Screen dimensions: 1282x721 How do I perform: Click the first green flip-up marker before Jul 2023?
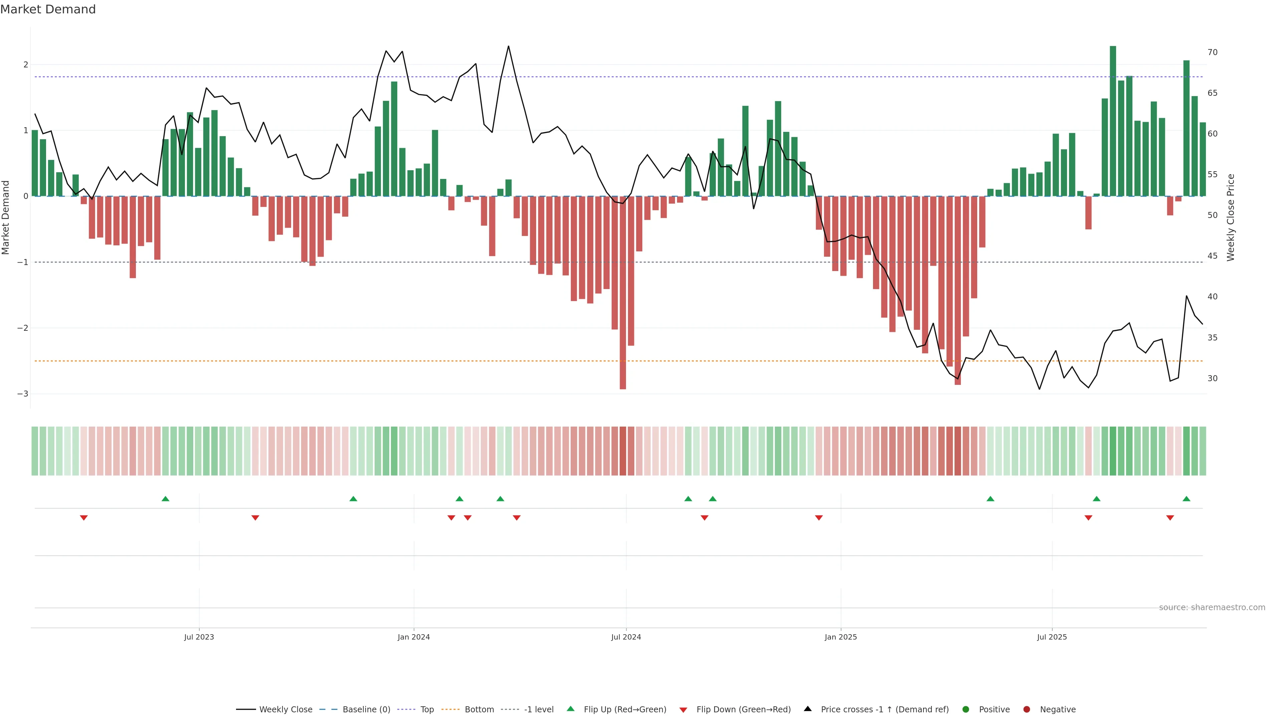coord(166,499)
